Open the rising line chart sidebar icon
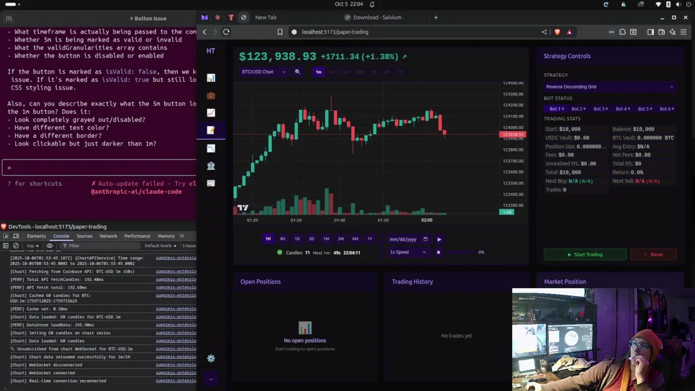The width and height of the screenshot is (695, 391). click(x=211, y=113)
